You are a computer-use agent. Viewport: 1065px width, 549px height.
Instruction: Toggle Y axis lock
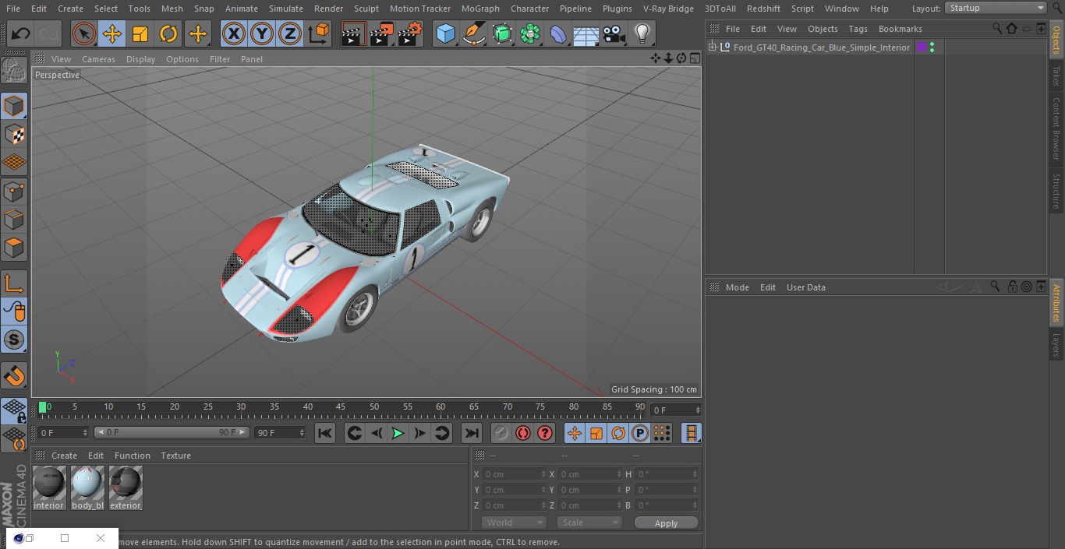point(262,33)
